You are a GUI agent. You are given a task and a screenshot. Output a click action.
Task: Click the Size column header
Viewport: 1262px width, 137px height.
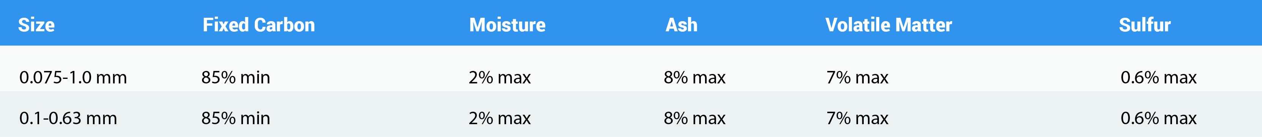pyautogui.click(x=36, y=25)
